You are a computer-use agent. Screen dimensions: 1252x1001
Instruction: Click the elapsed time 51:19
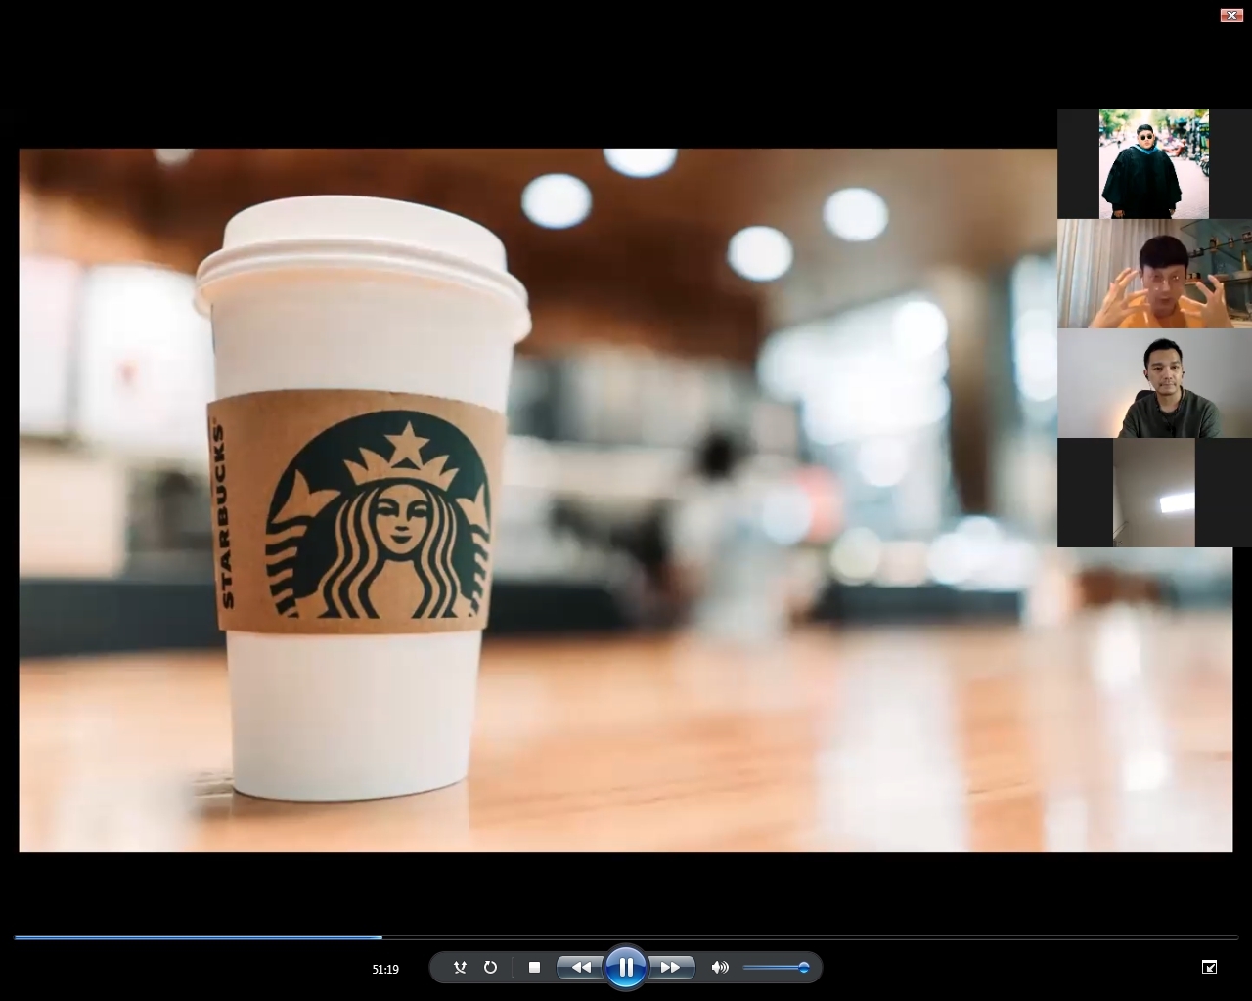[385, 969]
